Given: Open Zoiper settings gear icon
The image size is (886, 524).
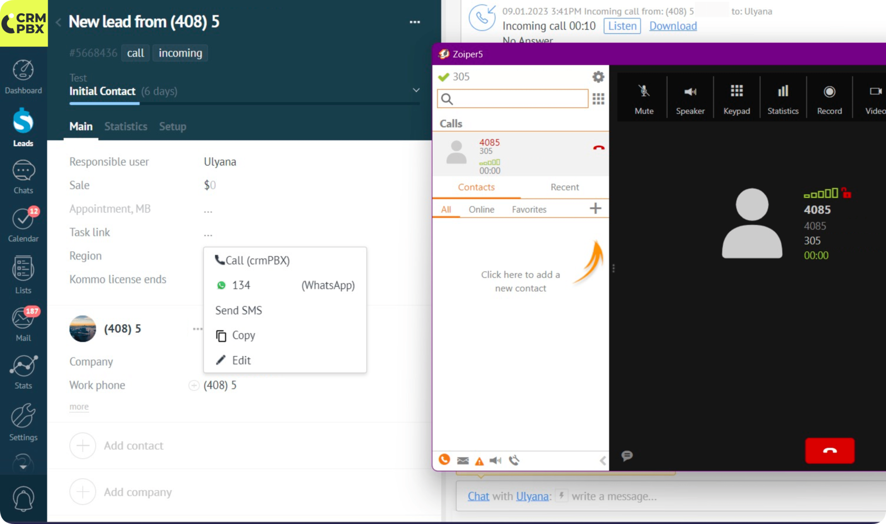Looking at the screenshot, I should (x=598, y=77).
